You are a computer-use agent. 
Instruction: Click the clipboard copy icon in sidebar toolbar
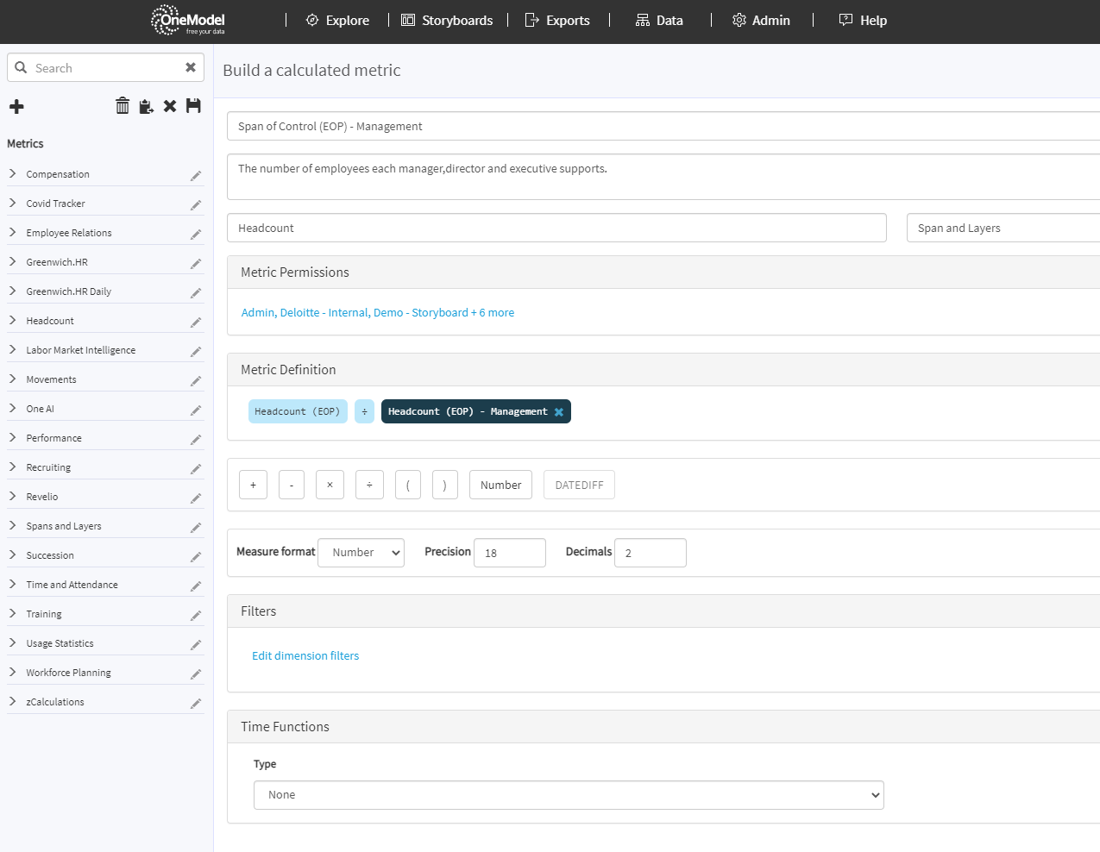146,106
